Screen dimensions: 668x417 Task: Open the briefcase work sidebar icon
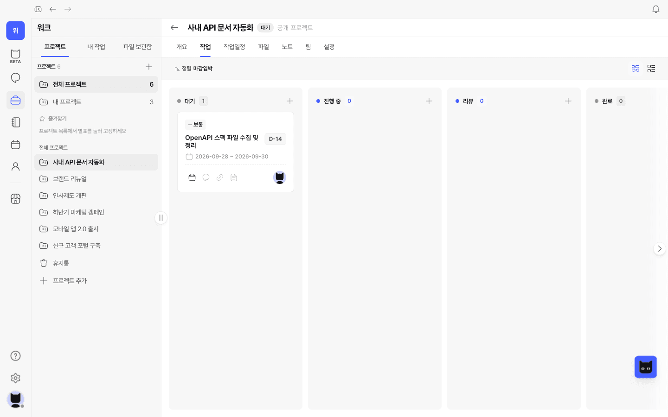pos(15,100)
